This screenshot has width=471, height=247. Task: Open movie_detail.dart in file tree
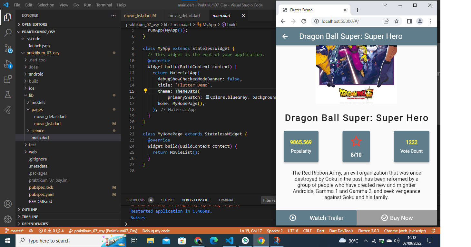[x=50, y=116]
